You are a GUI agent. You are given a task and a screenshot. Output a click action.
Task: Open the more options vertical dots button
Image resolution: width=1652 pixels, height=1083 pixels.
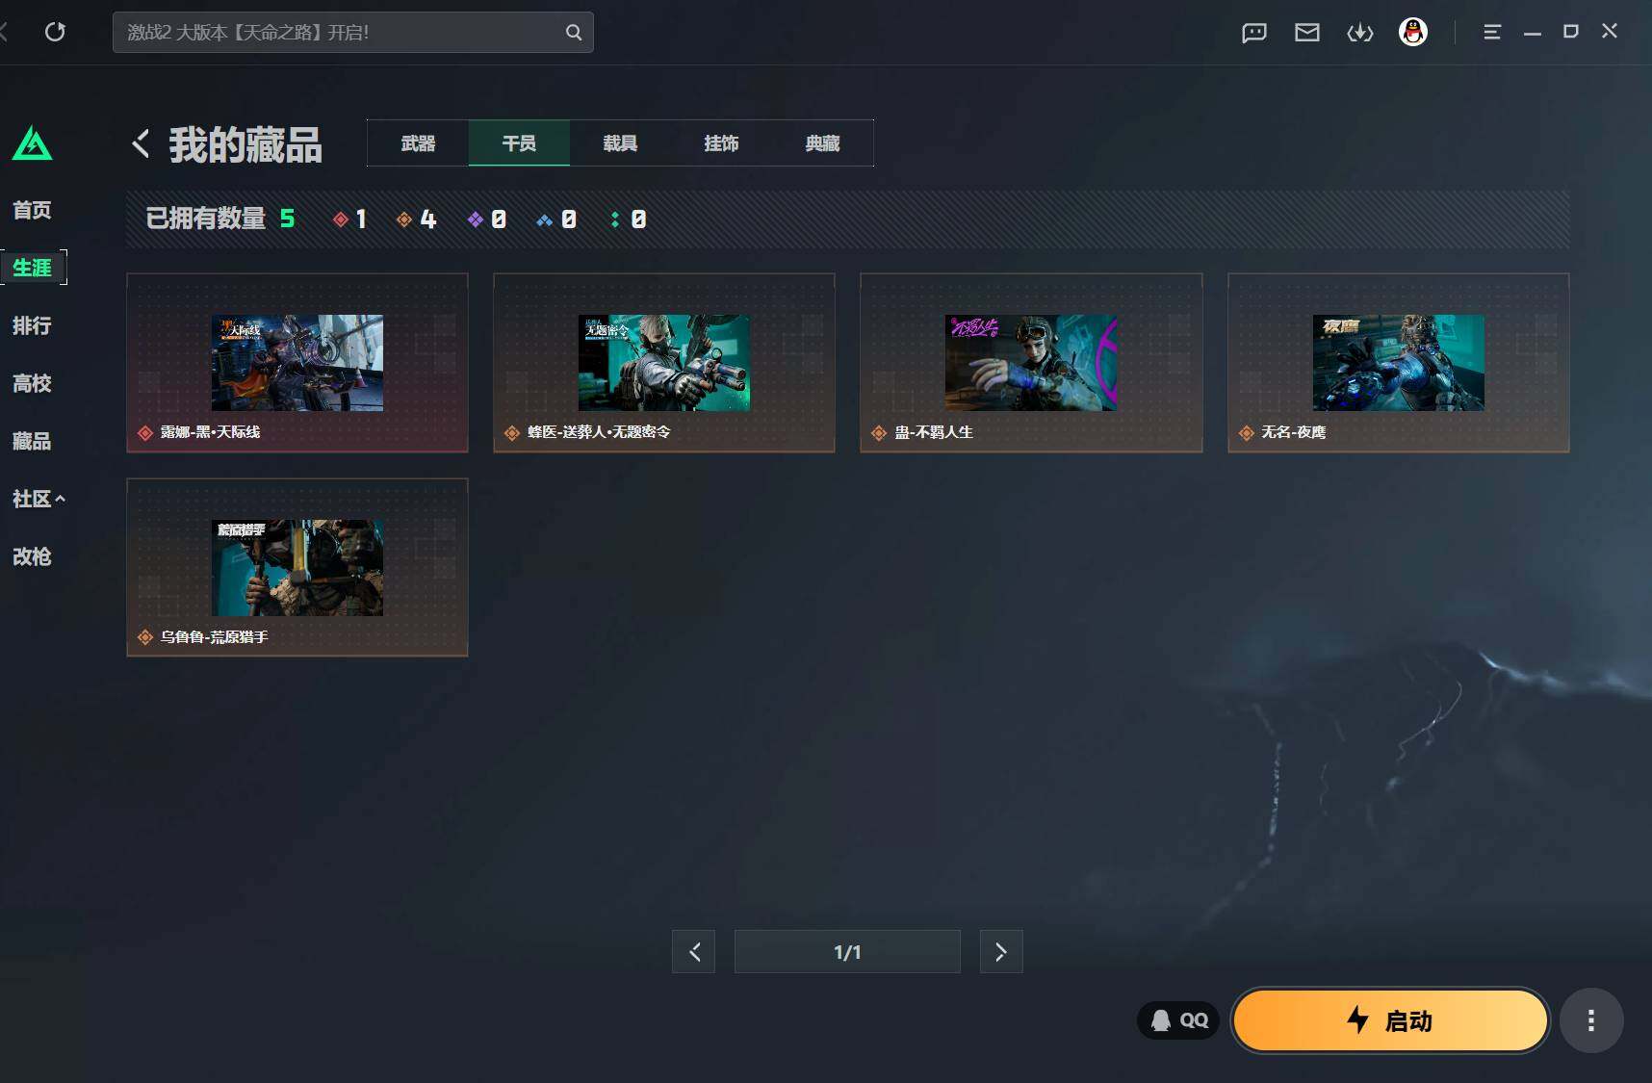(x=1591, y=1020)
